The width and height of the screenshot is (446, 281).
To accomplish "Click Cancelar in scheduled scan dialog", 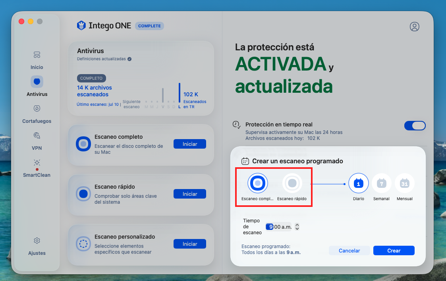I will tap(349, 250).
